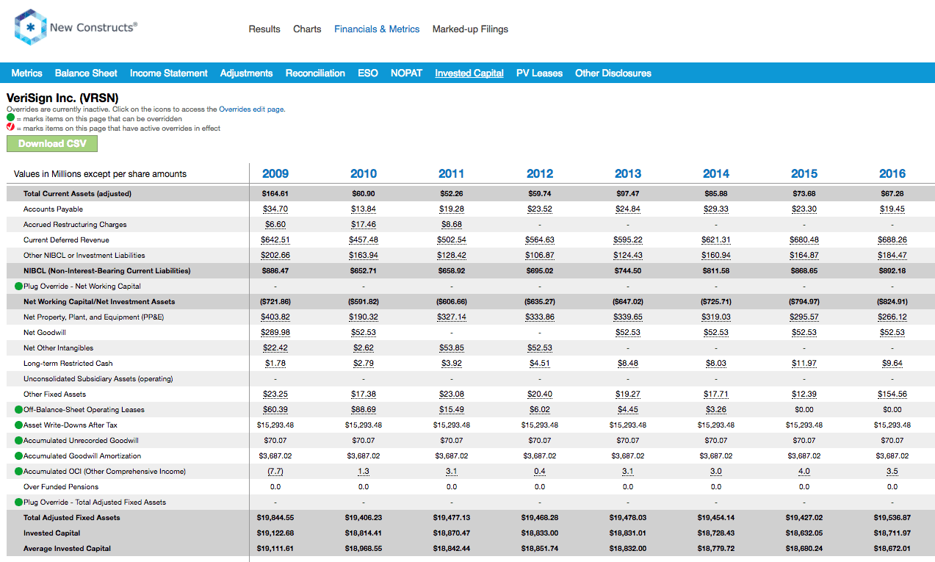Open override icon for Accumulated OCI row
The height and width of the screenshot is (562, 935).
click(18, 471)
